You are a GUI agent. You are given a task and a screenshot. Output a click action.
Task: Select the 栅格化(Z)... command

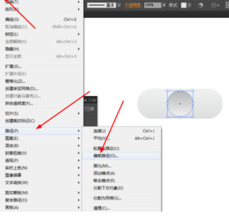pos(42,81)
